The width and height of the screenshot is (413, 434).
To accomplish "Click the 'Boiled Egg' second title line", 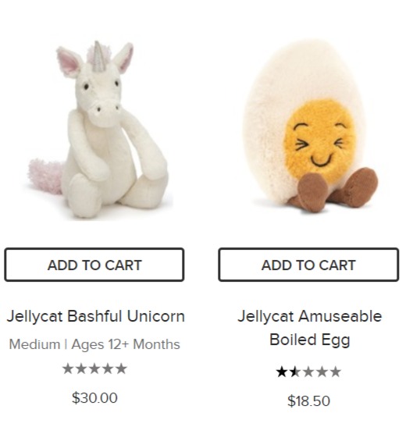I will (310, 340).
